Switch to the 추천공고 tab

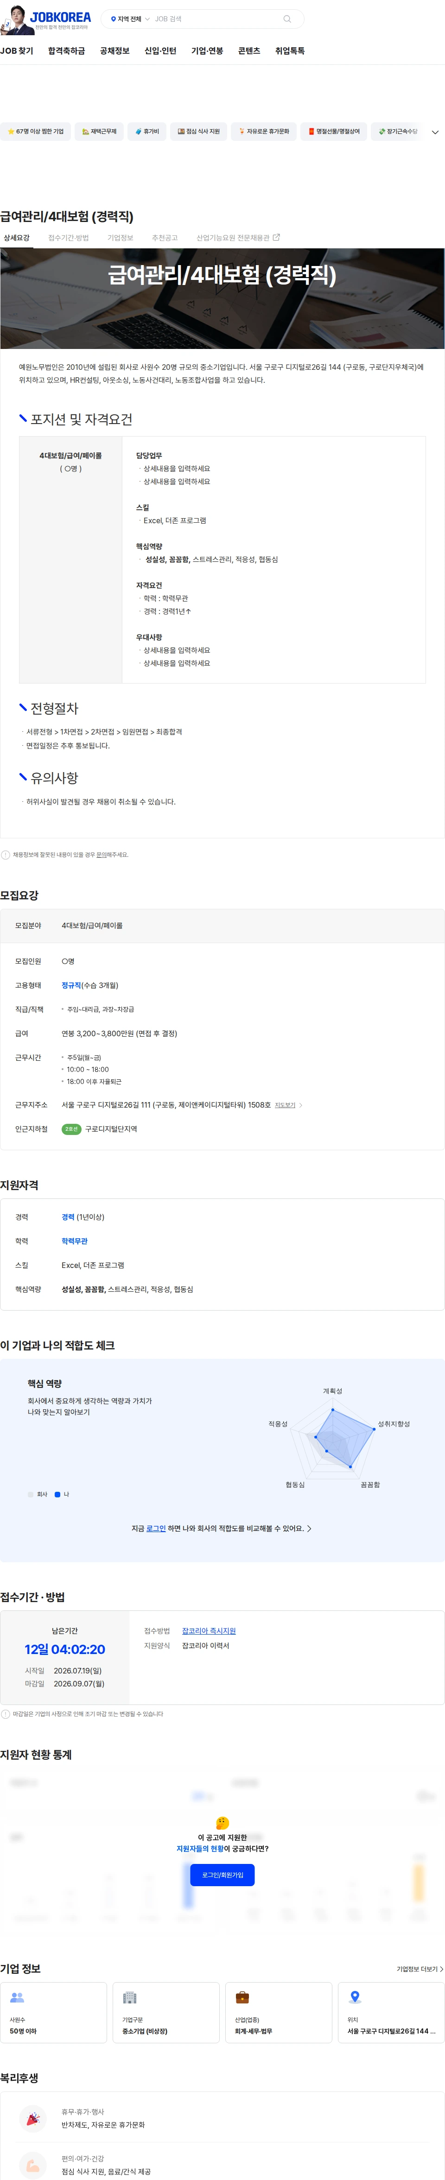[165, 238]
